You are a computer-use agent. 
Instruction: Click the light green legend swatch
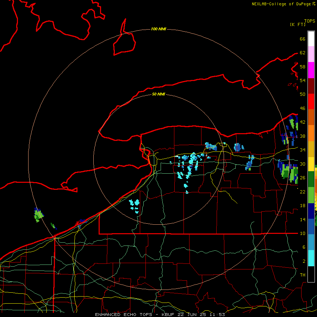point(311,195)
